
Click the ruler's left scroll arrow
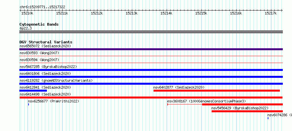(20, 10)
